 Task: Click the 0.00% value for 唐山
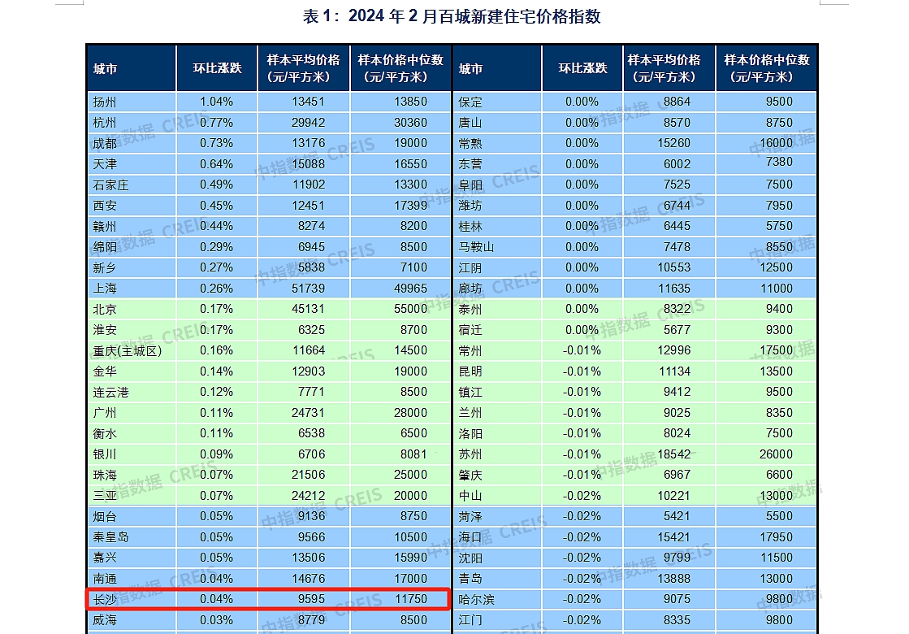[x=582, y=122]
